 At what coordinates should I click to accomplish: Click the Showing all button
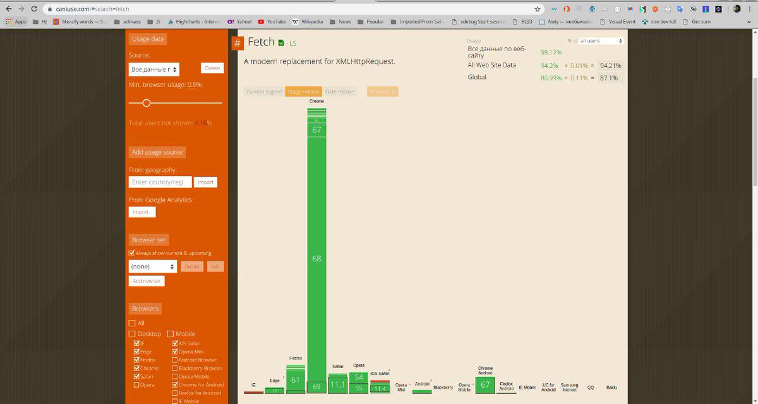[383, 92]
